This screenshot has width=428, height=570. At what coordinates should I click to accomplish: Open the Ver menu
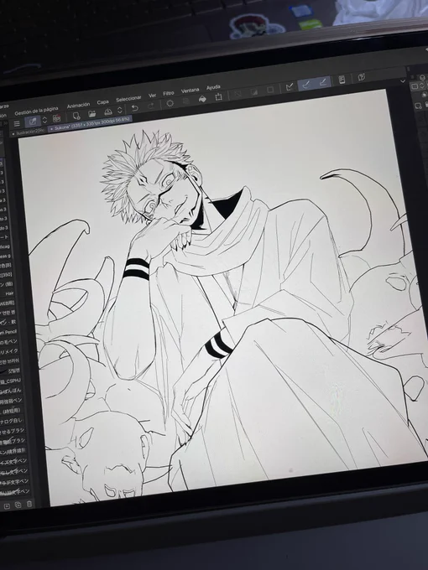click(x=152, y=96)
